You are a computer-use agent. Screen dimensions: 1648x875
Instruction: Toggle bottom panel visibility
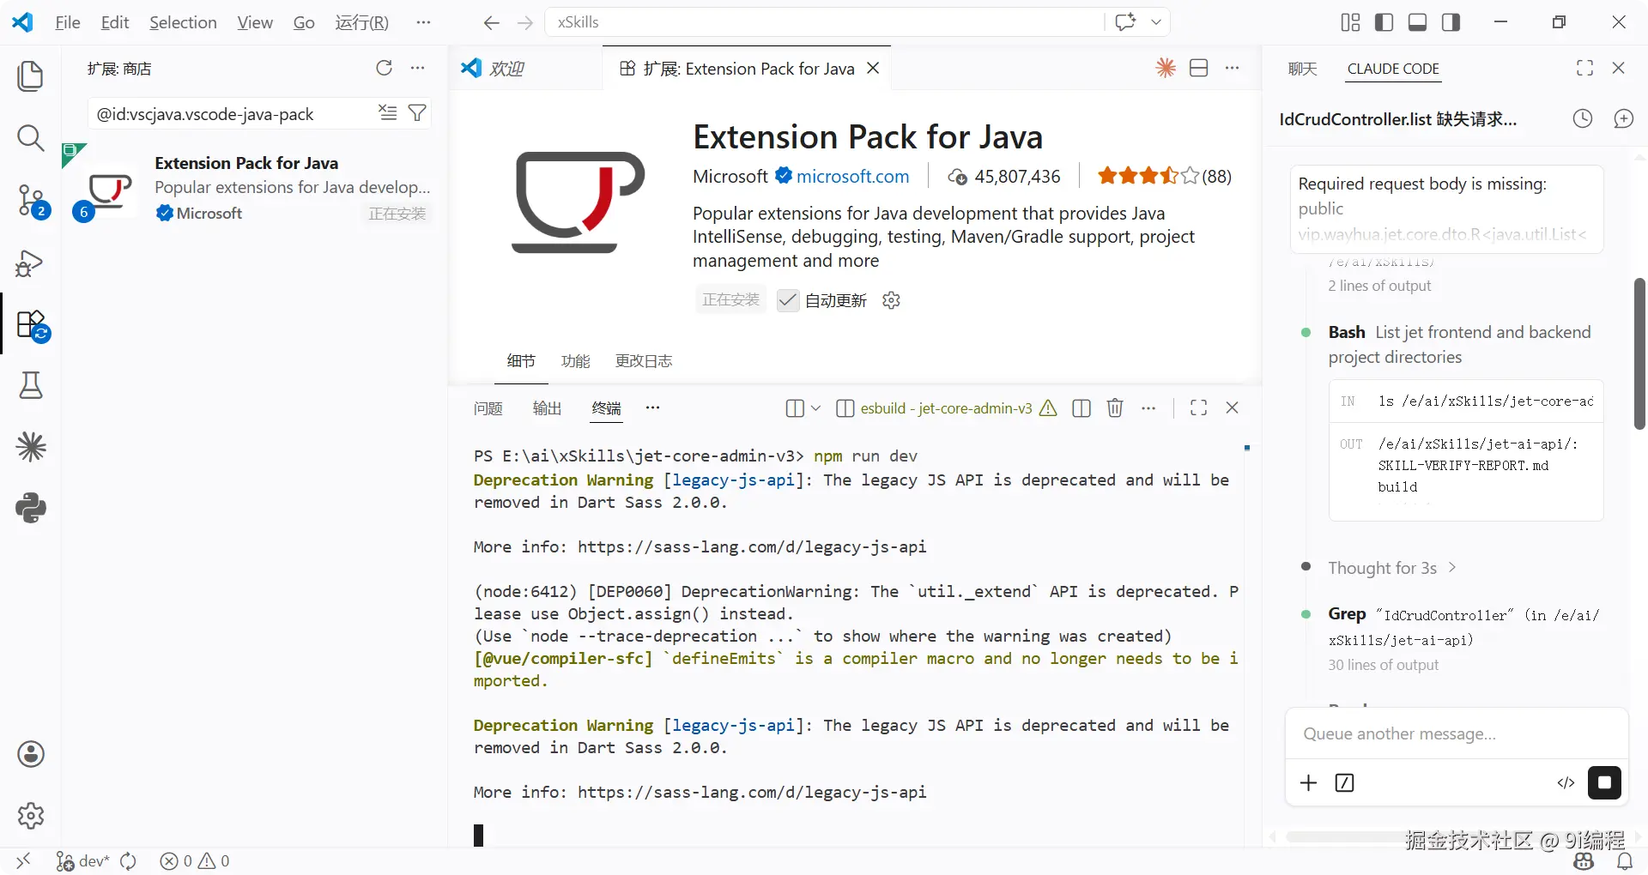1418,22
